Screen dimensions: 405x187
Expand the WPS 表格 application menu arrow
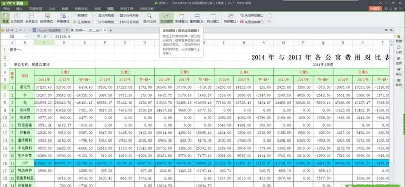(x=27, y=3)
